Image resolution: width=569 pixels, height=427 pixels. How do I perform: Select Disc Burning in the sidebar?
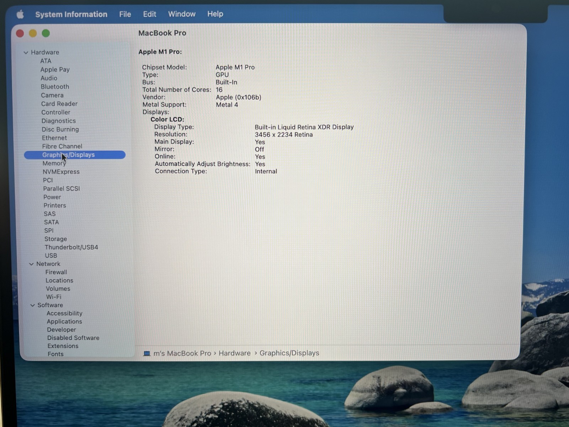pyautogui.click(x=60, y=129)
